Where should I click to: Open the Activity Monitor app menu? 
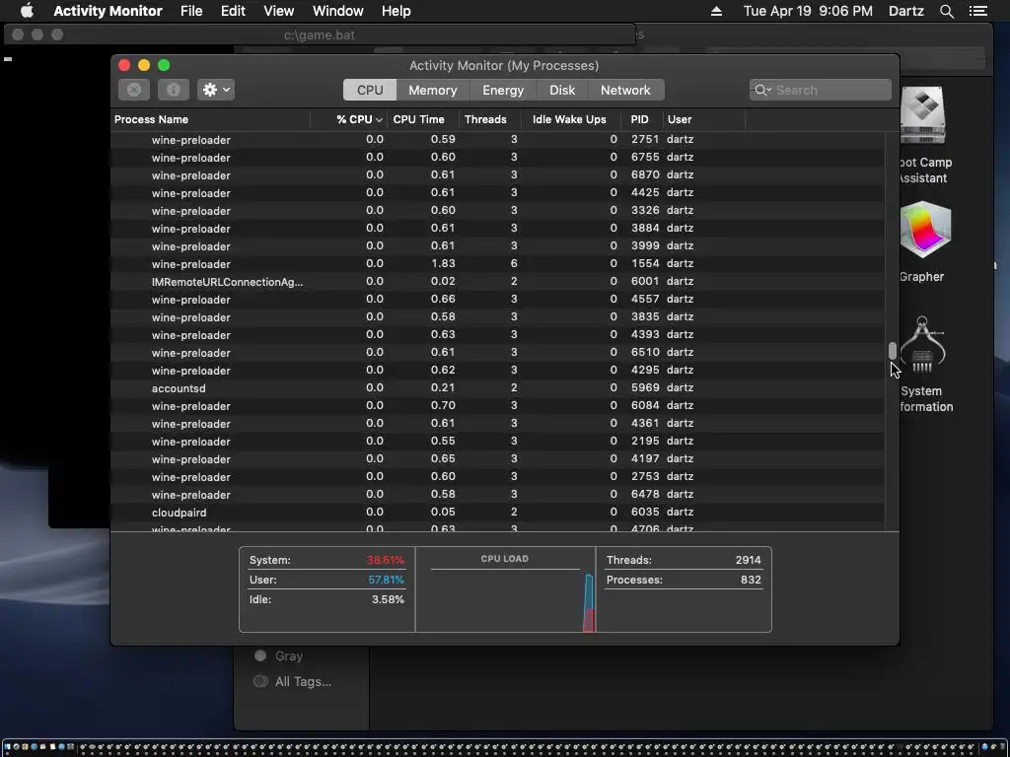tap(108, 11)
